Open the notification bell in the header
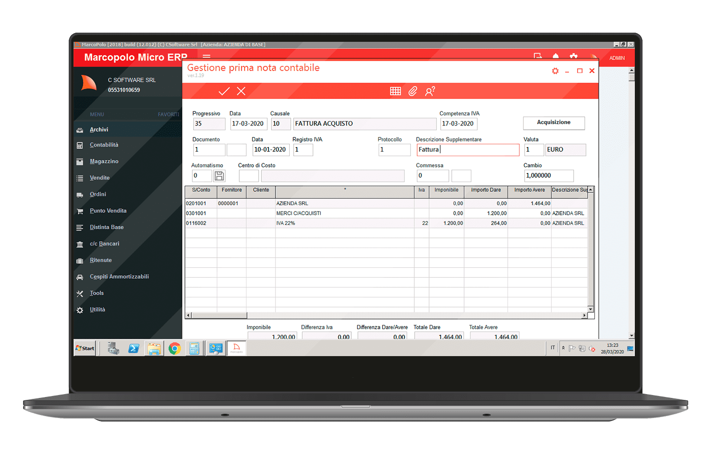Screen dimensions: 705x458 click(x=556, y=56)
